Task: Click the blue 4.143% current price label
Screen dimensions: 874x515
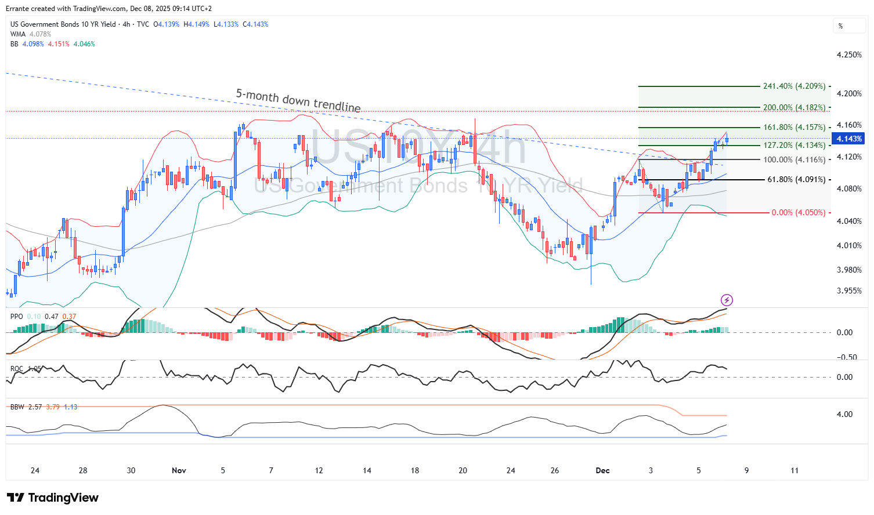Action: (848, 139)
